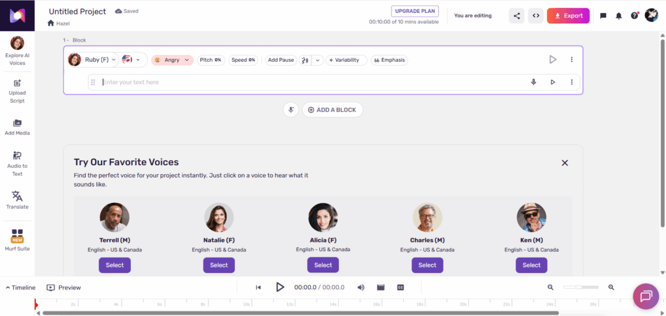The image size is (666, 316).
Task: Open the block options three-dot menu
Action: tap(572, 59)
